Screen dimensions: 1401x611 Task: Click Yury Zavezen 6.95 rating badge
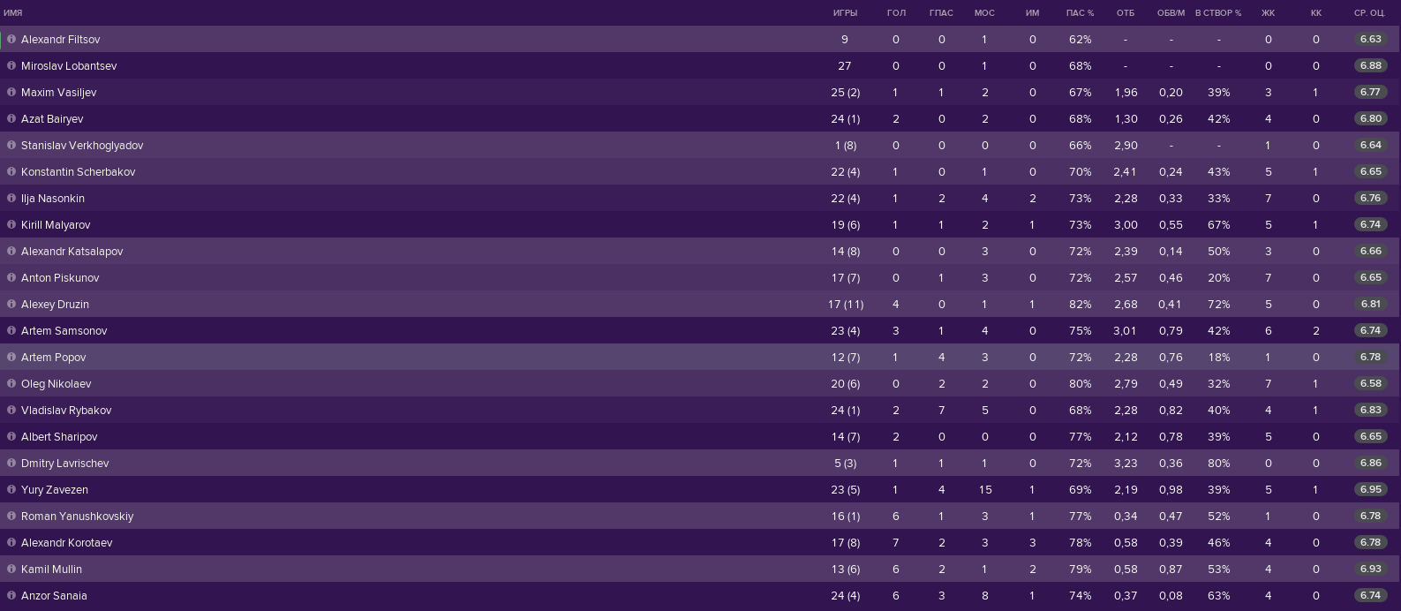click(x=1370, y=490)
